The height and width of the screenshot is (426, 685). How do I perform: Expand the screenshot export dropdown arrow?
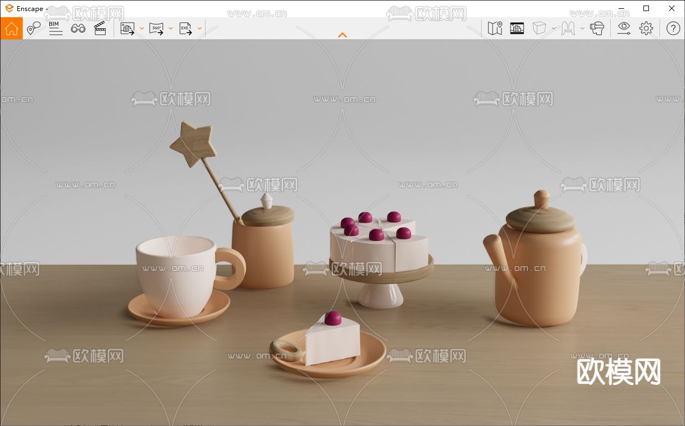coord(142,28)
